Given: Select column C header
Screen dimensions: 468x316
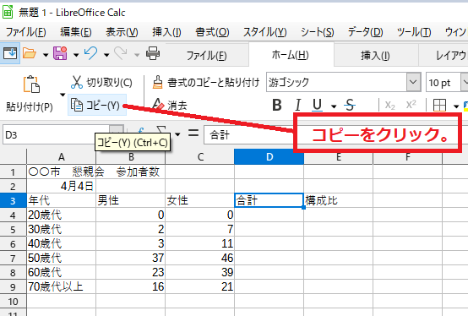Looking at the screenshot, I should [x=200, y=156].
